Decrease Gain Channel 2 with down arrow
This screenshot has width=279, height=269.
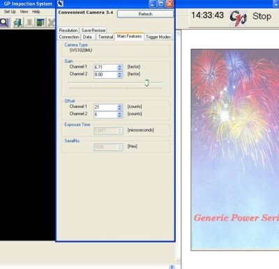120,76
